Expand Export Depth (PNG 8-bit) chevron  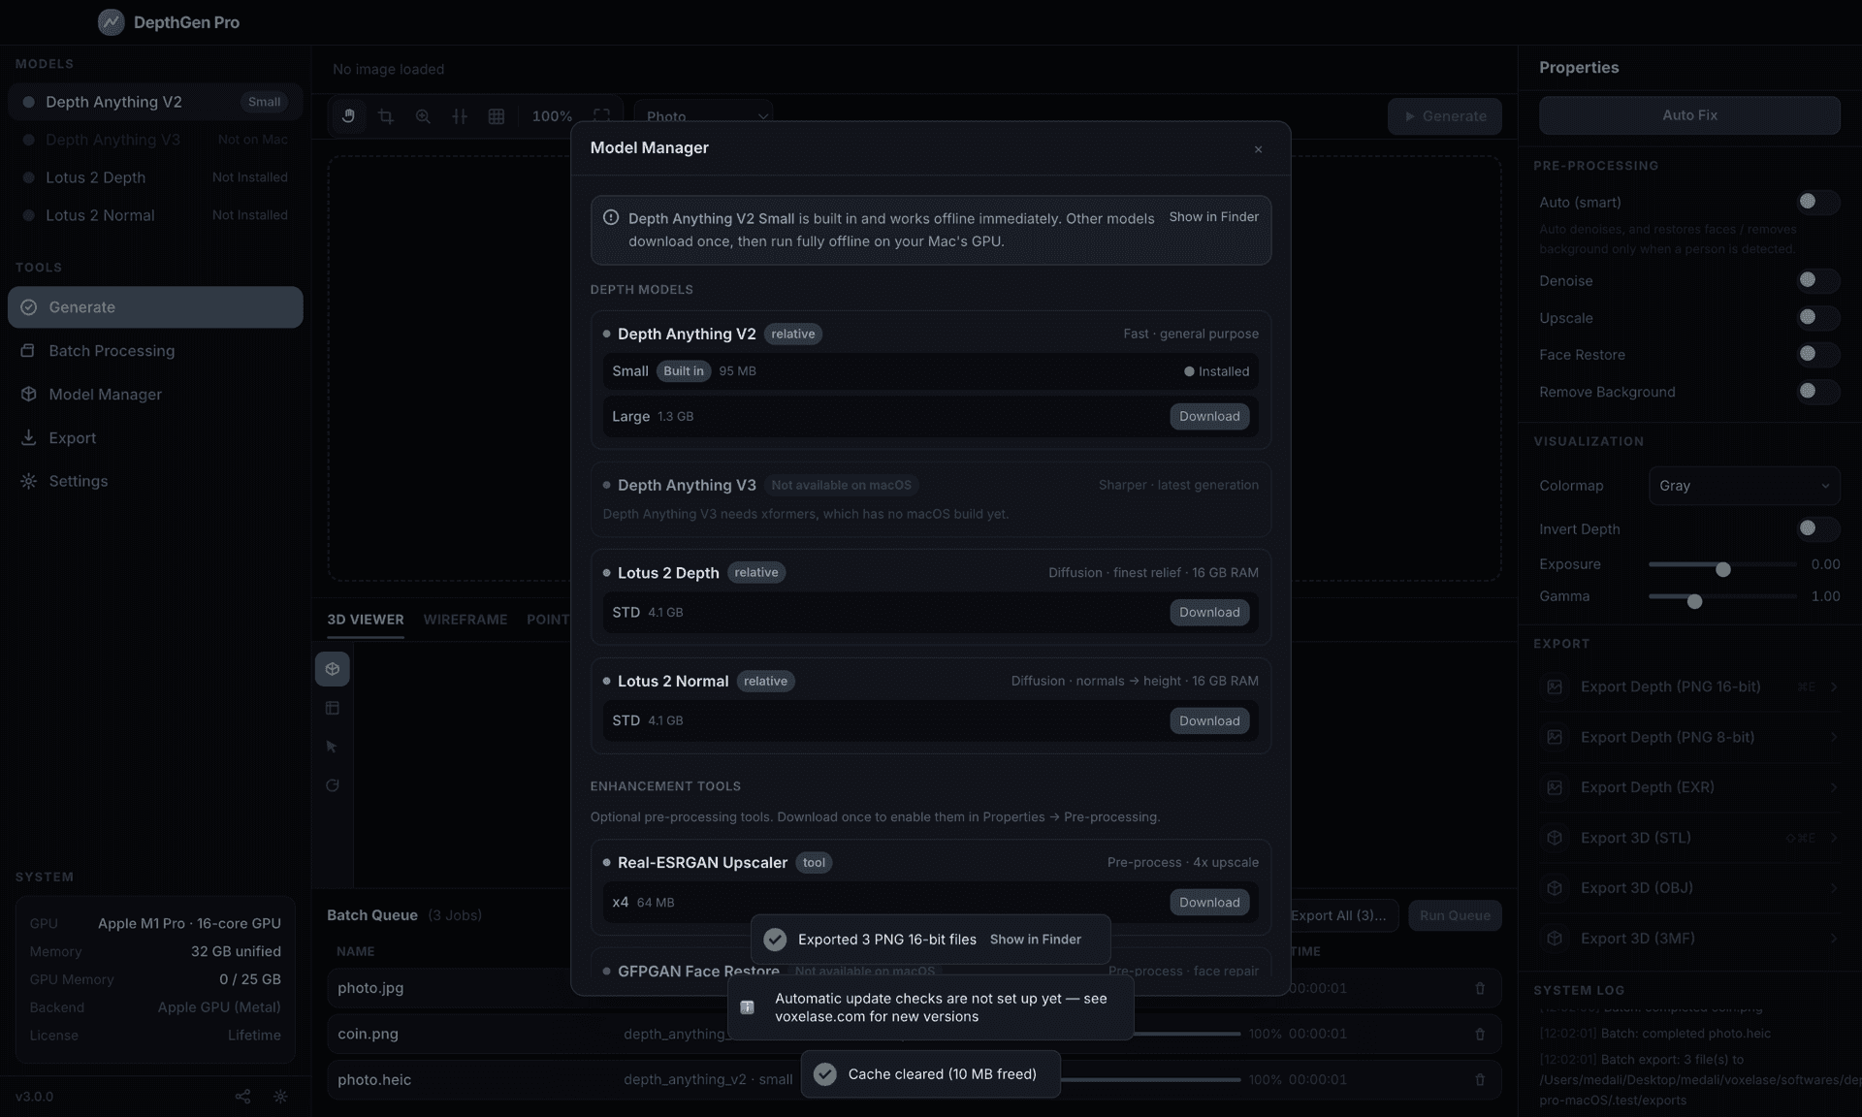point(1833,737)
